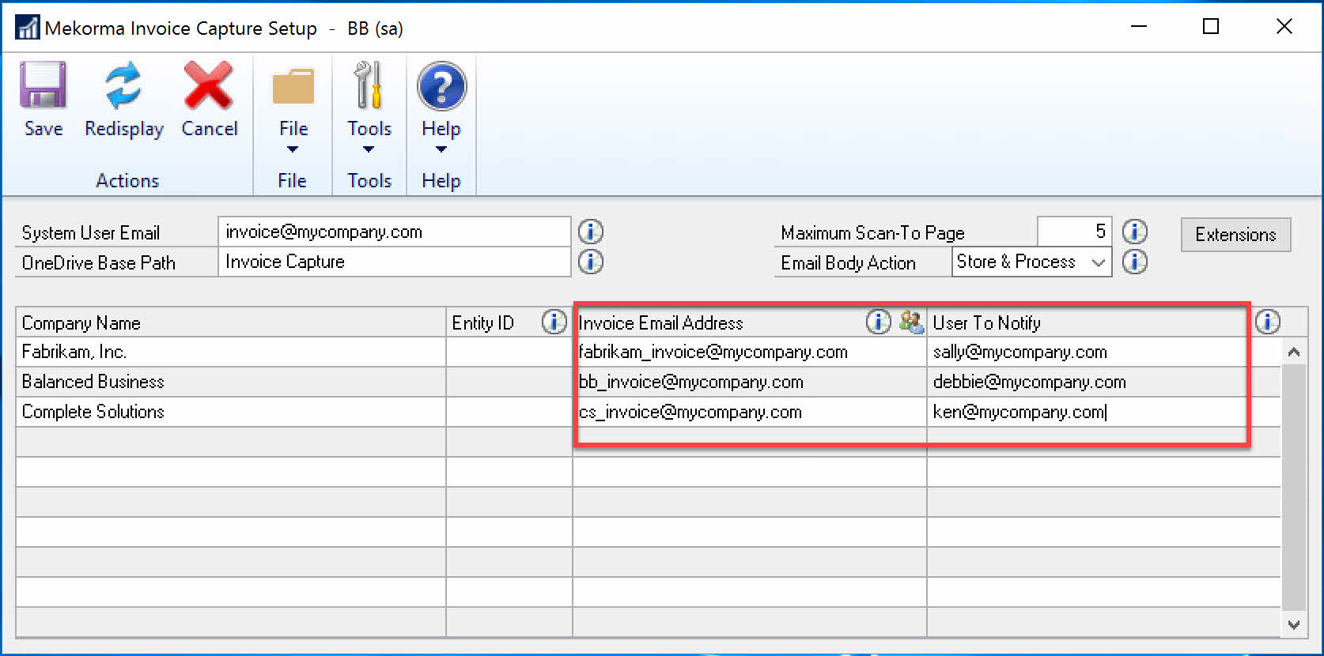This screenshot has width=1324, height=656.
Task: Click debbie@mycompany.com notify cell
Action: point(1104,382)
